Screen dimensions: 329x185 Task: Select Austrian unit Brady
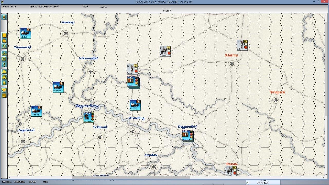pos(132,69)
